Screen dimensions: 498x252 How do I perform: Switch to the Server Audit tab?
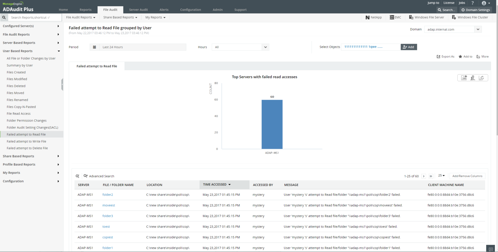(x=138, y=10)
